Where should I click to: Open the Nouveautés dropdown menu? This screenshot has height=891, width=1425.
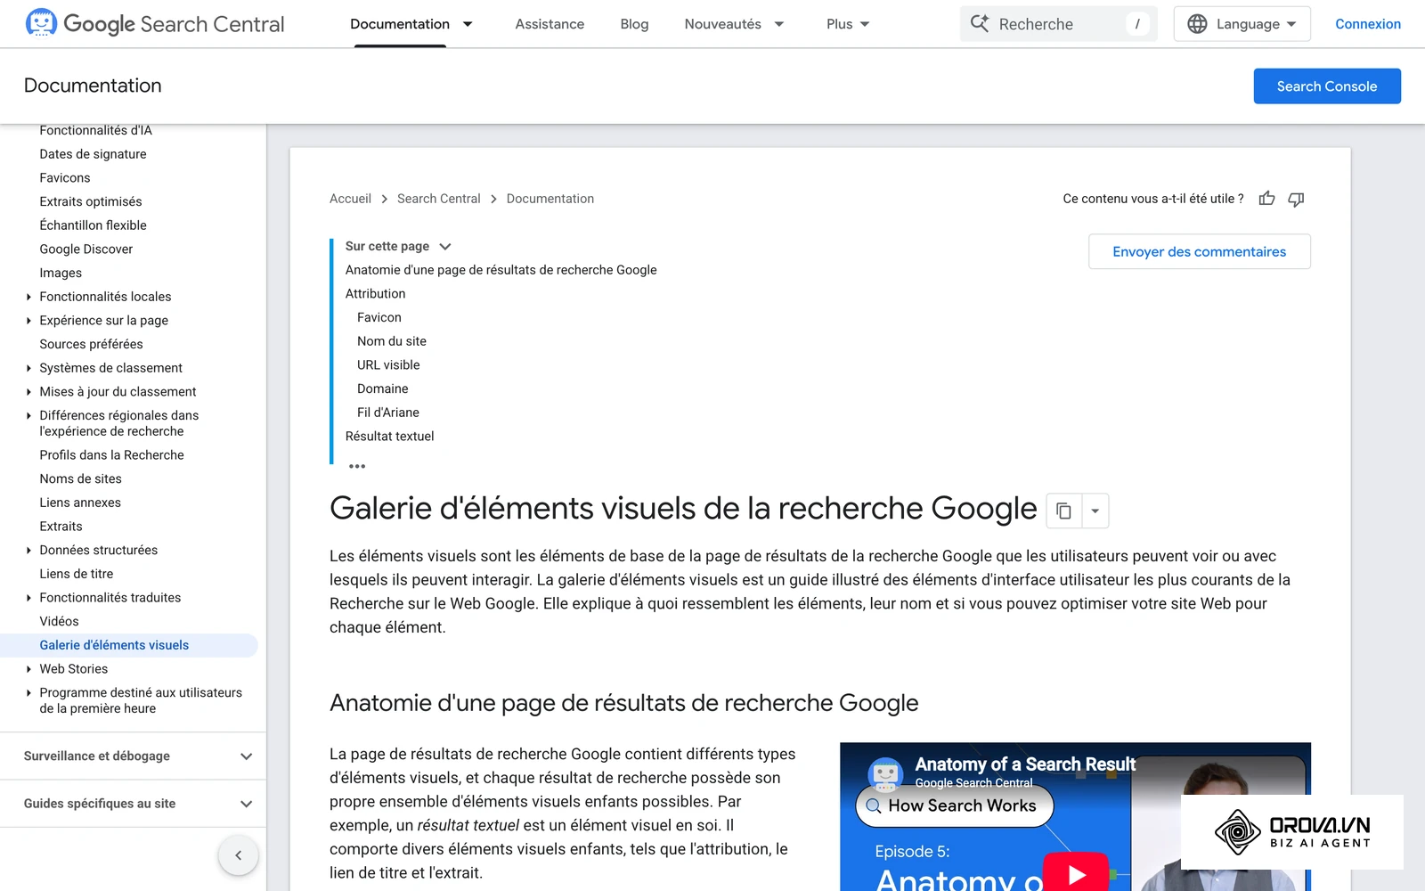[x=779, y=24]
